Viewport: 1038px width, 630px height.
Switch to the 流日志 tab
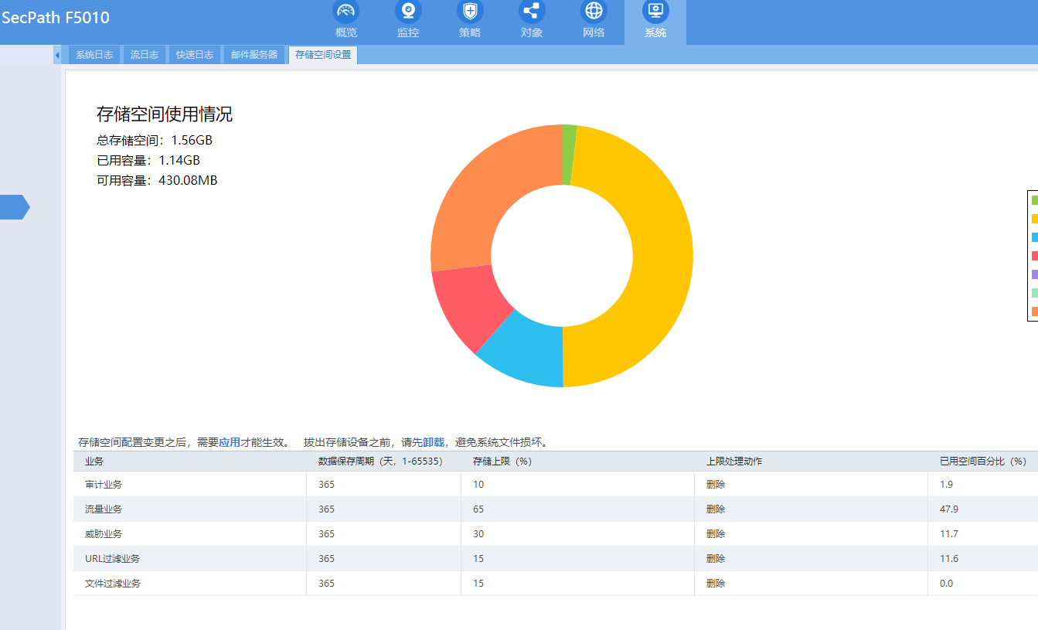pyautogui.click(x=145, y=55)
